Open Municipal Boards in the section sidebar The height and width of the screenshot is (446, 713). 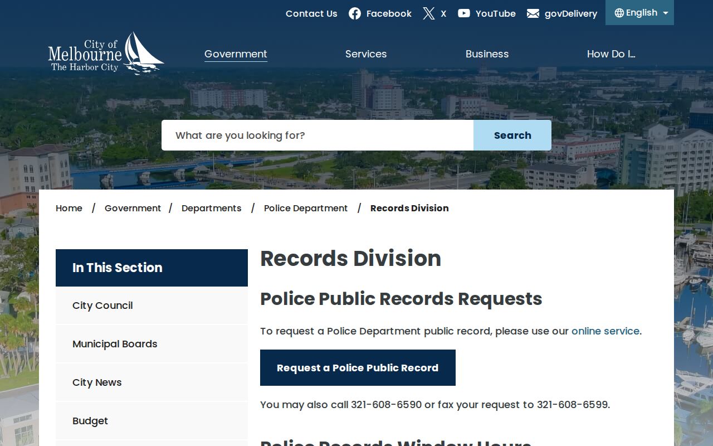pos(152,344)
